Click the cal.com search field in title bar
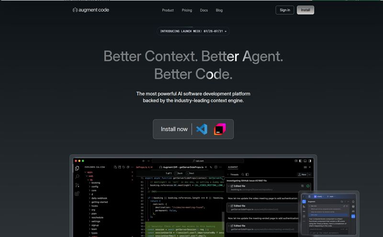The width and height of the screenshot is (383, 237). click(198, 161)
